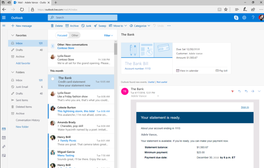
Task: Open the account profile picture
Action: [x=261, y=18]
